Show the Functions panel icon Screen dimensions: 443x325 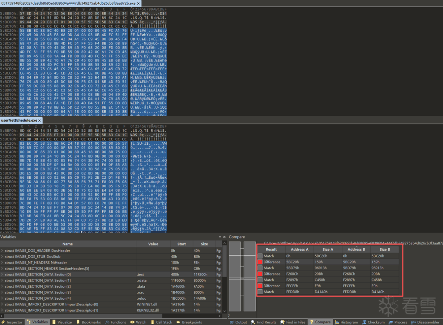click(x=107, y=322)
